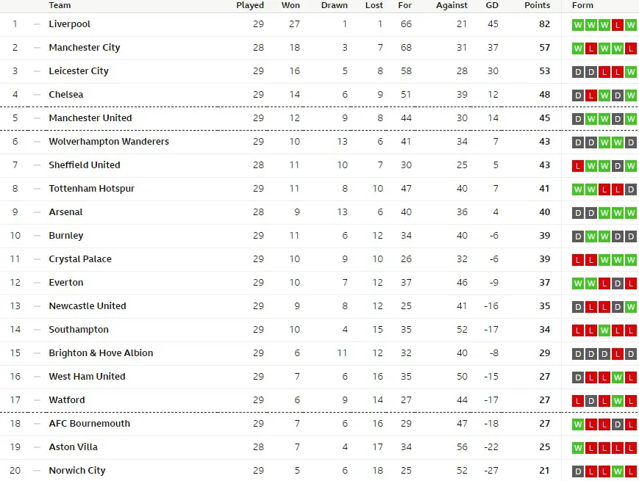Click Sheffield United's red L form badge

point(578,166)
